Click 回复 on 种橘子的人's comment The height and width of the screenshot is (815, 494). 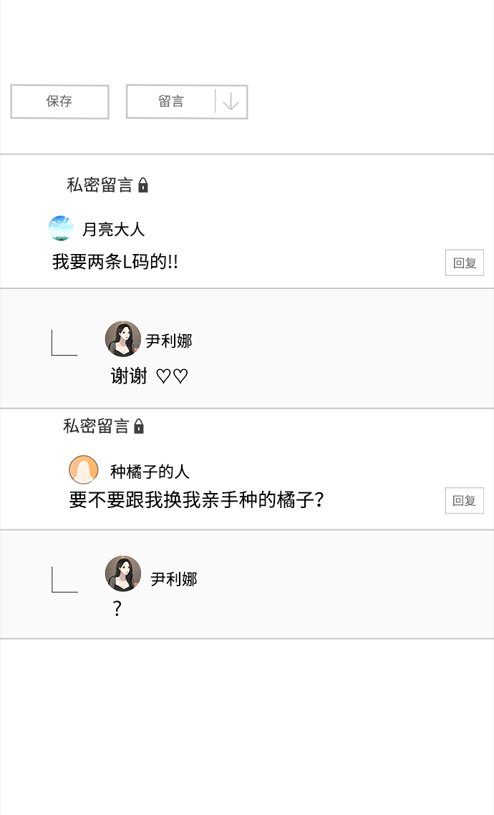coord(464,500)
